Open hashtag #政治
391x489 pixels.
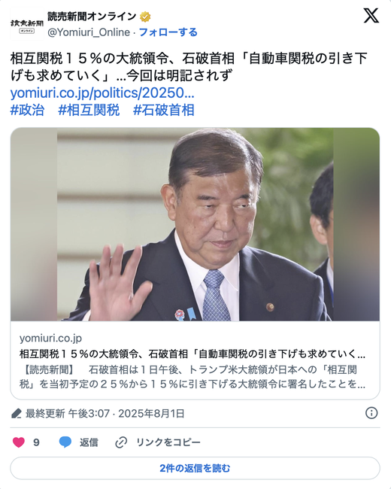(x=27, y=110)
